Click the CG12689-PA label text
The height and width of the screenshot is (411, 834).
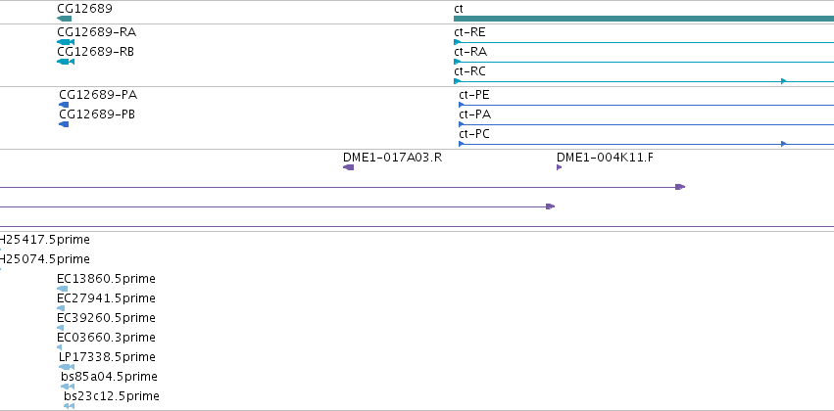tap(98, 95)
